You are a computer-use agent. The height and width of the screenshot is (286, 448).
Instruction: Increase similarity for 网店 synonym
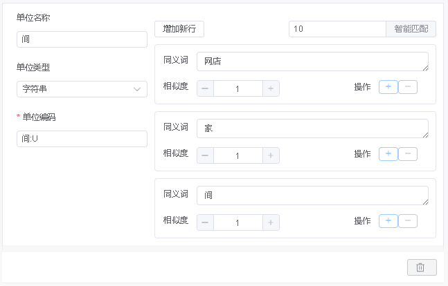pyautogui.click(x=271, y=88)
